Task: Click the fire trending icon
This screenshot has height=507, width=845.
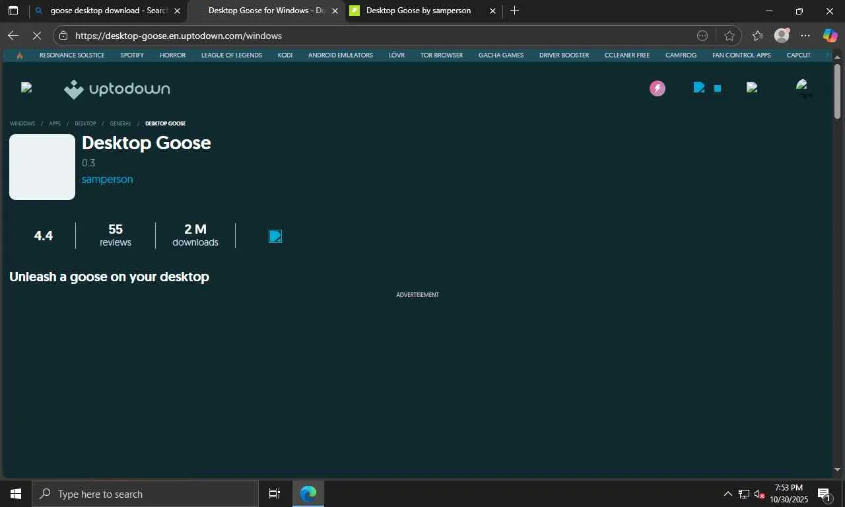Action: pyautogui.click(x=20, y=55)
